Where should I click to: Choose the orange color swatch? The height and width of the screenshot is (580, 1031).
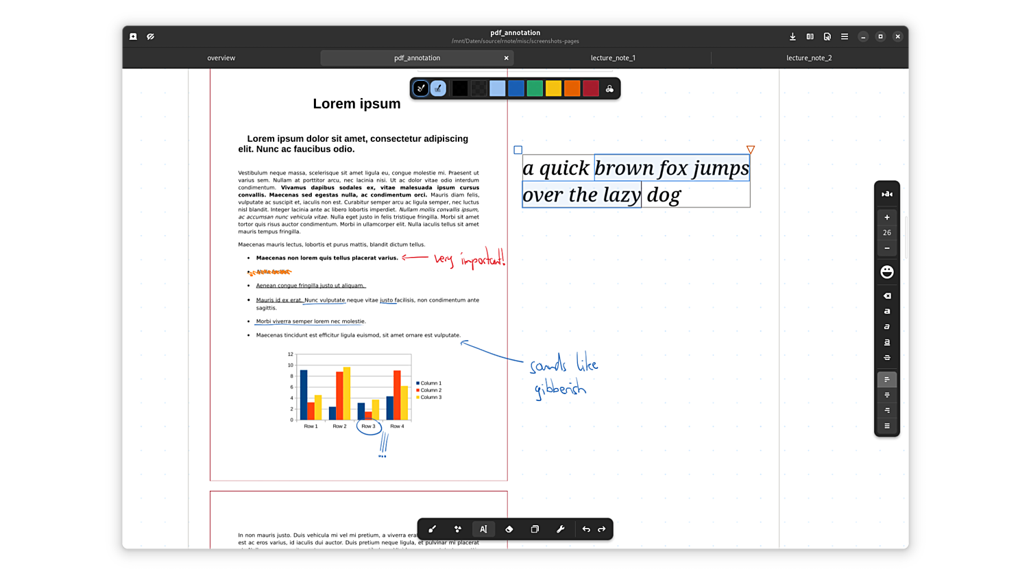[x=572, y=88]
